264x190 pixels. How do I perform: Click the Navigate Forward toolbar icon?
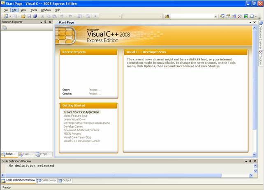click(x=88, y=16)
